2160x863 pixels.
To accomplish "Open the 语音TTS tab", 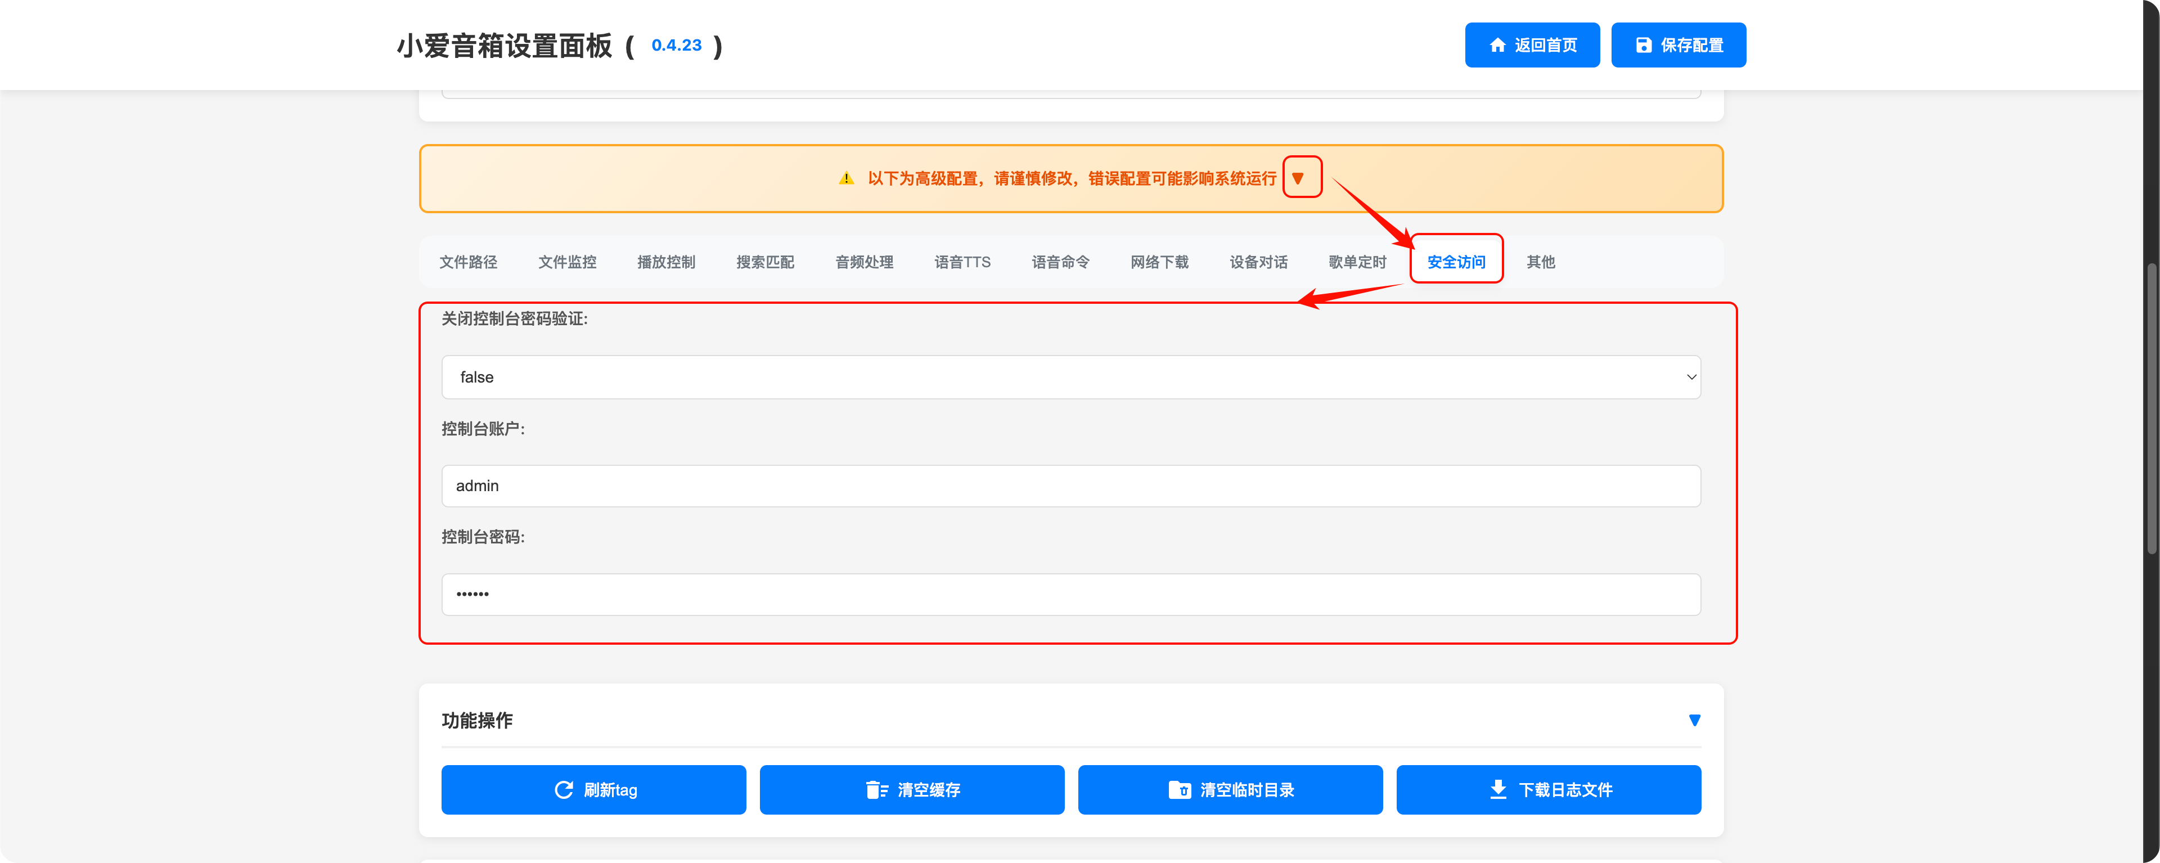I will [x=962, y=262].
